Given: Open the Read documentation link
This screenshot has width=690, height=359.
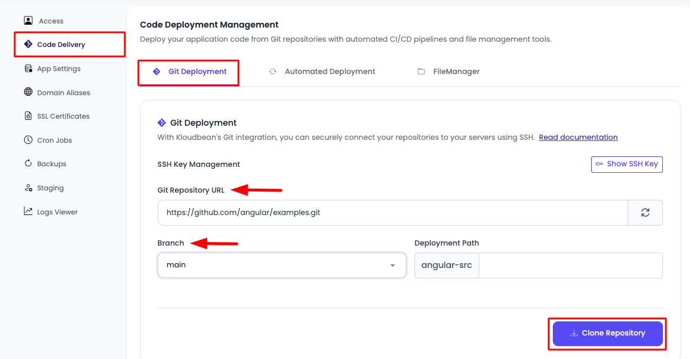Looking at the screenshot, I should [578, 137].
